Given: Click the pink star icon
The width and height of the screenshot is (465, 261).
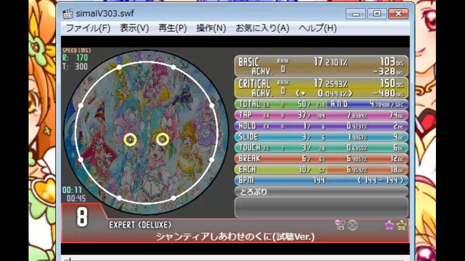Looking at the screenshot, I should point(389,226).
